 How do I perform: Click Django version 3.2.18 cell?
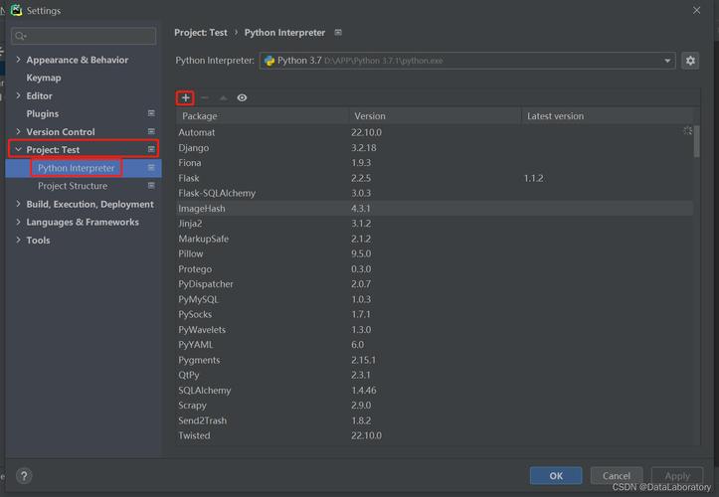364,148
